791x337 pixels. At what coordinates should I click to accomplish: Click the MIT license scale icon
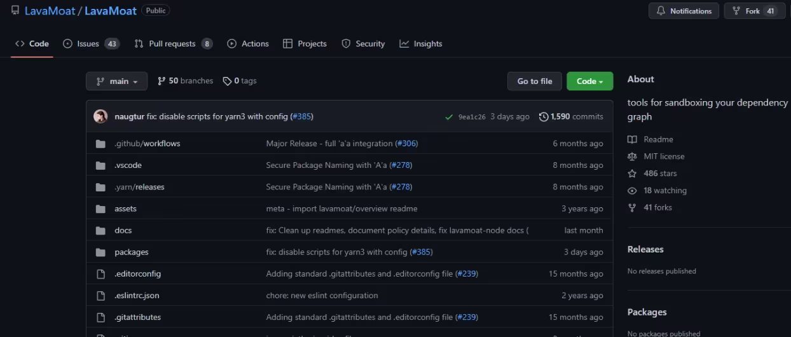(632, 156)
